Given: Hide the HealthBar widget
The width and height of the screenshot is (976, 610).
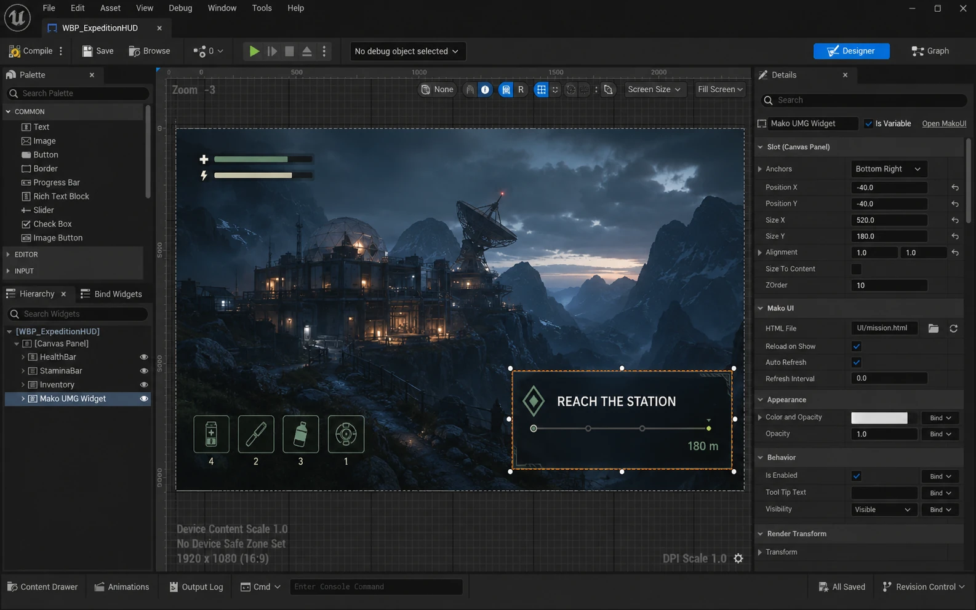Looking at the screenshot, I should point(144,357).
